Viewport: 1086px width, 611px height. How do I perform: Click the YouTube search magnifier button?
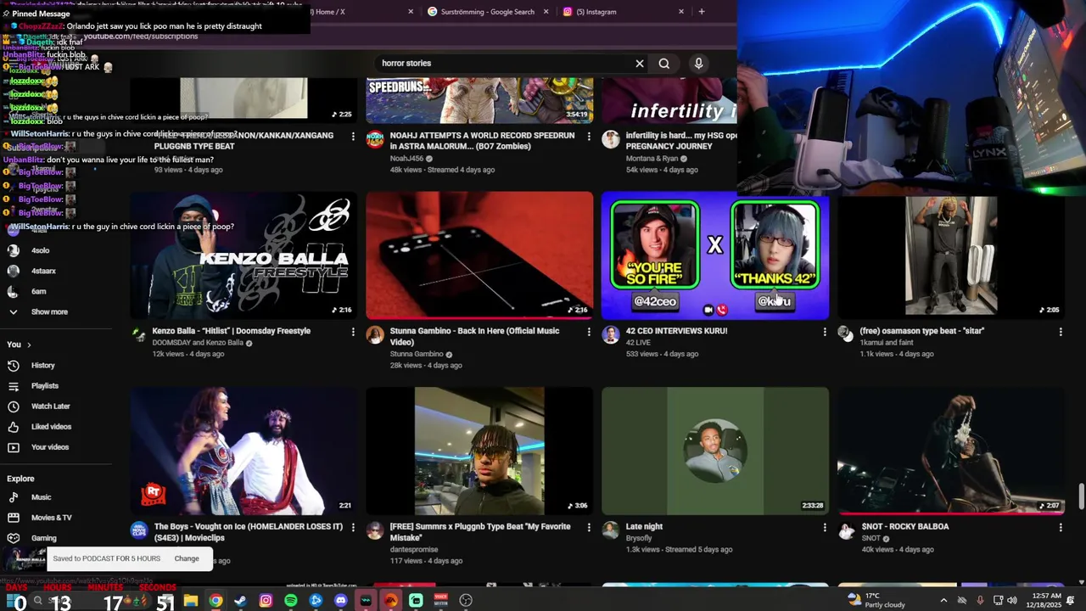[664, 64]
